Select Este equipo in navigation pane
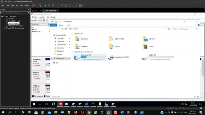The image size is (205, 115). 60,58
